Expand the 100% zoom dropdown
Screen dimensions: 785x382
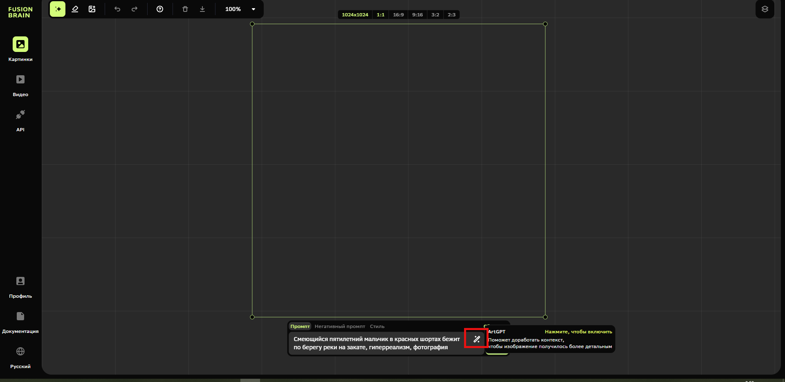(x=253, y=9)
